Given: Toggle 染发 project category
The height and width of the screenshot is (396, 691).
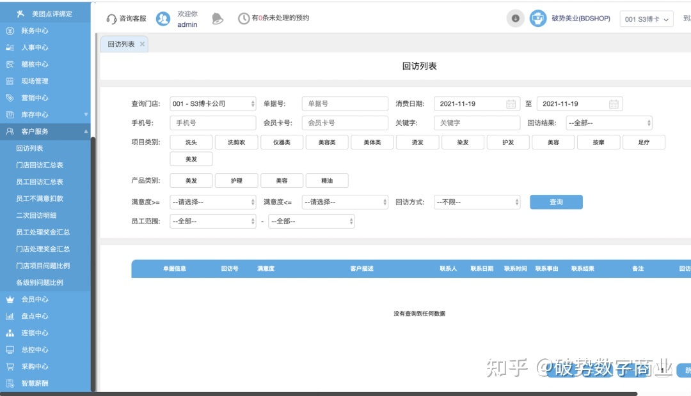Looking at the screenshot, I should pyautogui.click(x=463, y=142).
